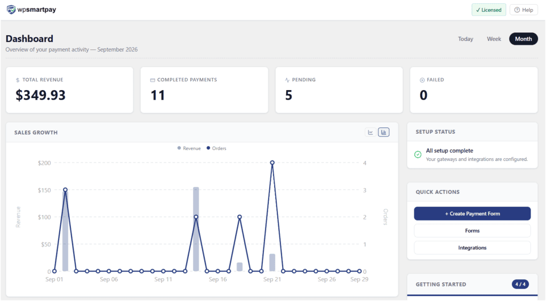The width and height of the screenshot is (546, 301).
Task: Select the Month range tab
Action: pos(524,39)
